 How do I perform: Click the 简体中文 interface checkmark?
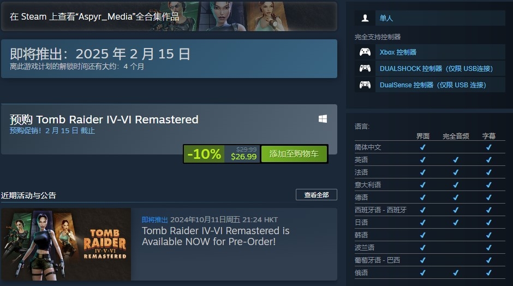click(x=423, y=147)
